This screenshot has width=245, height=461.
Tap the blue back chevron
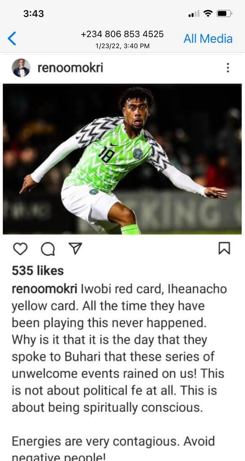[12, 39]
